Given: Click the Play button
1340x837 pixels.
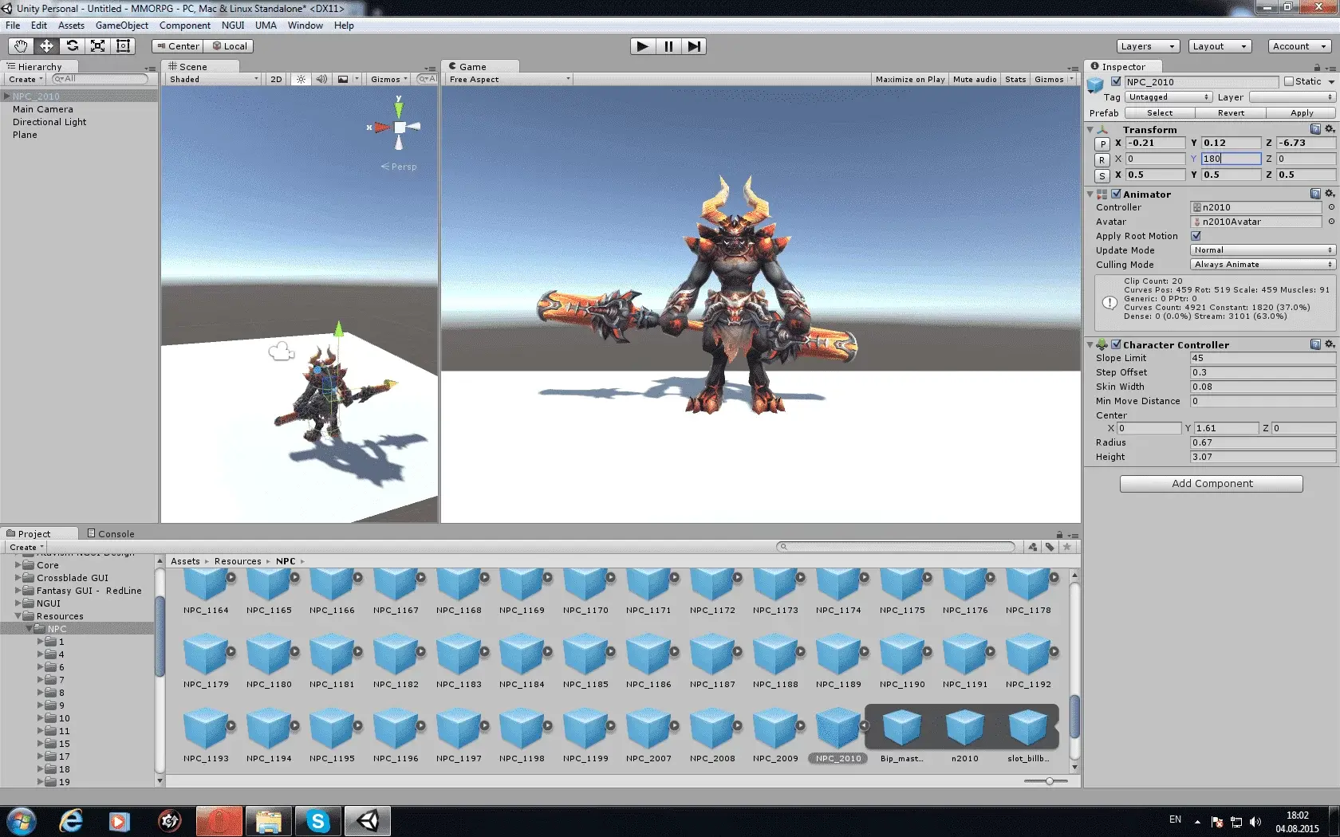Looking at the screenshot, I should 642,46.
